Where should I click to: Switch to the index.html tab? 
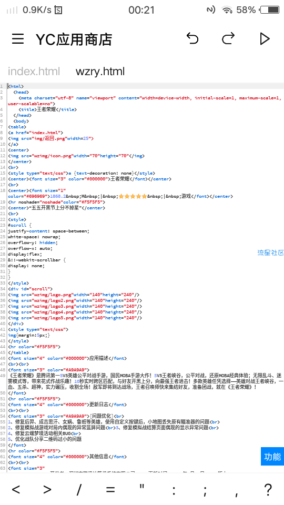pos(34,71)
